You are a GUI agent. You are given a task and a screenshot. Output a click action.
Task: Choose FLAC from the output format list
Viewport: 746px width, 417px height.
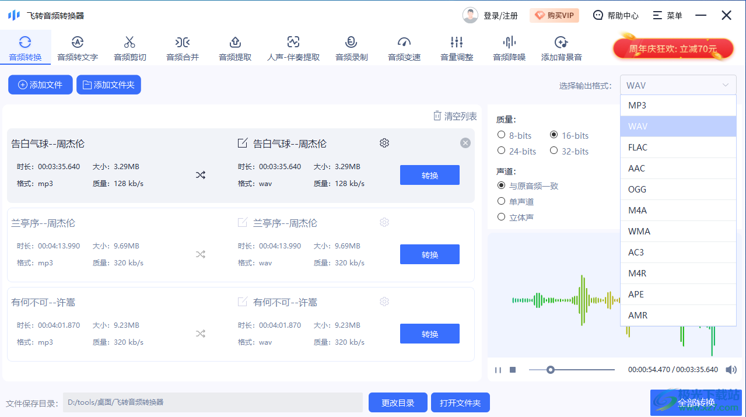pos(638,147)
